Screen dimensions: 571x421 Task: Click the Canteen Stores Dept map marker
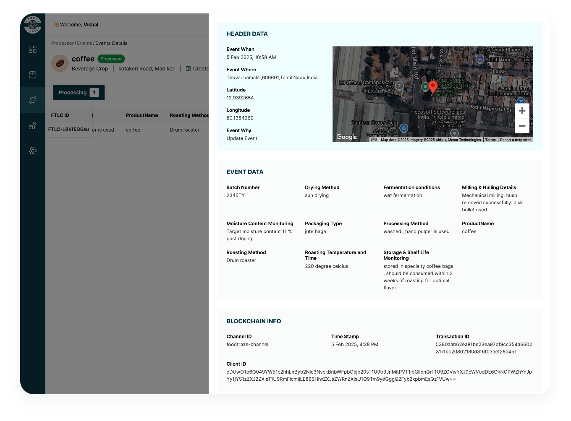pos(404,128)
